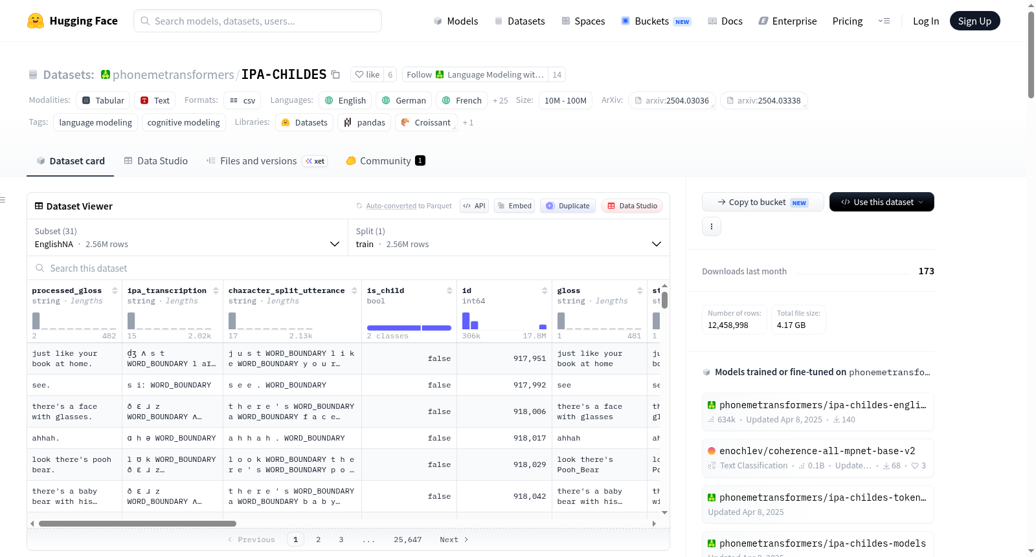Open arxiv:2504.03036 paper link

point(671,100)
